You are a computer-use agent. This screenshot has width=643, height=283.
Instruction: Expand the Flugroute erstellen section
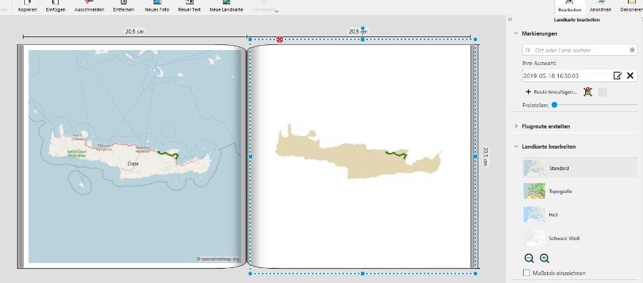[x=517, y=126]
